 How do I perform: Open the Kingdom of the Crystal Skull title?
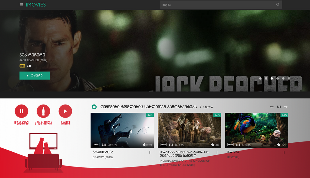(x=185, y=163)
